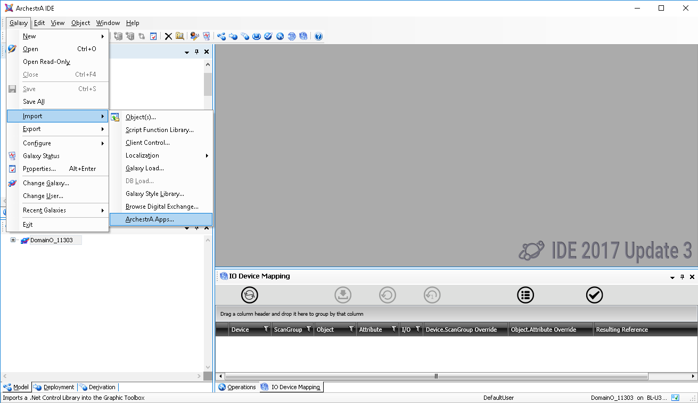
Task: Select Object(s)... in the Import submenu
Action: pos(161,117)
